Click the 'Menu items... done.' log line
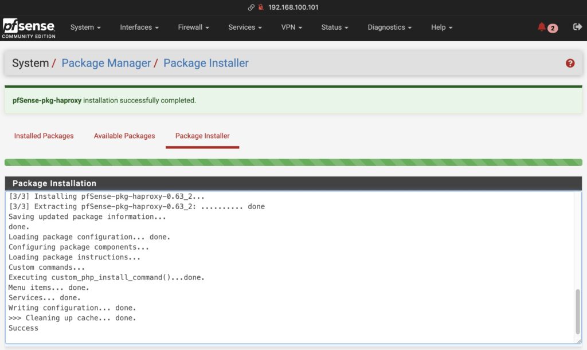This screenshot has width=587, height=350. [x=49, y=288]
